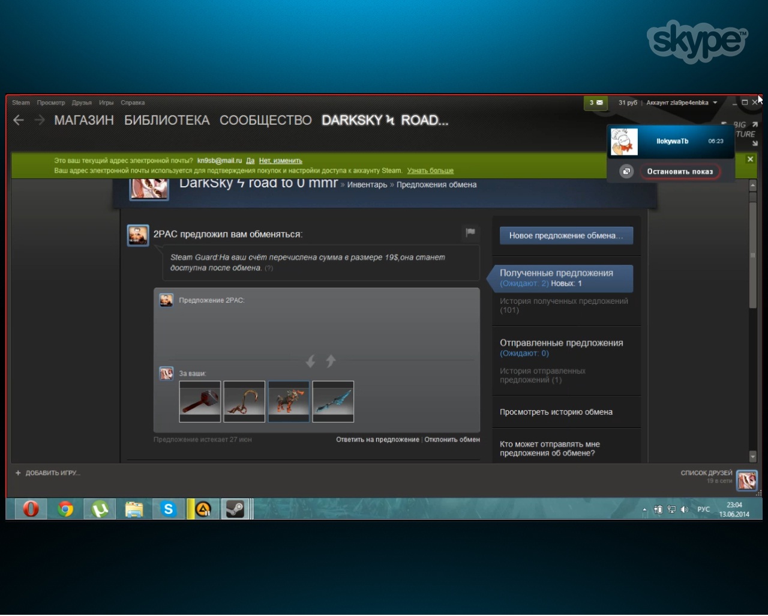This screenshot has height=616, width=768.
Task: Click the IlokywaTb Skype call avatar
Action: tap(624, 142)
